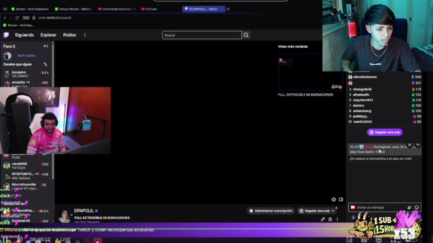Screen dimensions: 433x243
Task: Click the red camera icon in the chat box
Action: coord(353,207)
